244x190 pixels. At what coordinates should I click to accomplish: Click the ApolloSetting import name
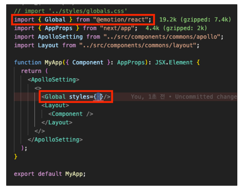60,37
